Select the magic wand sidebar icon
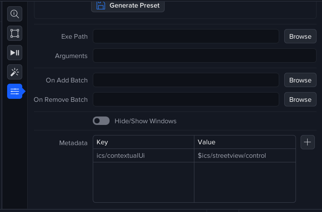This screenshot has height=212, width=322. point(15,72)
